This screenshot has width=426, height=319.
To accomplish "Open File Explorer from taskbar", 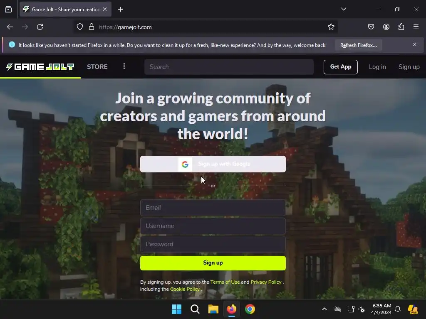I will pyautogui.click(x=213, y=309).
